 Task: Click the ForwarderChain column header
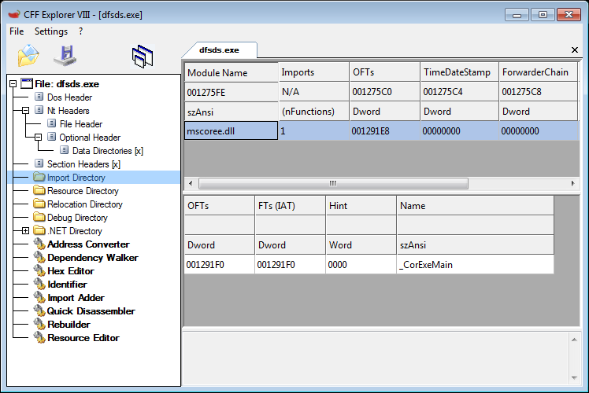pos(539,72)
